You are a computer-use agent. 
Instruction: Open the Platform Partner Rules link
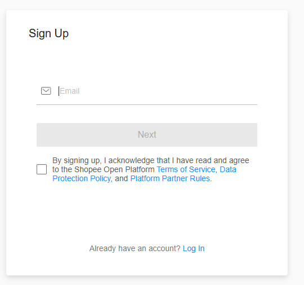(x=170, y=178)
